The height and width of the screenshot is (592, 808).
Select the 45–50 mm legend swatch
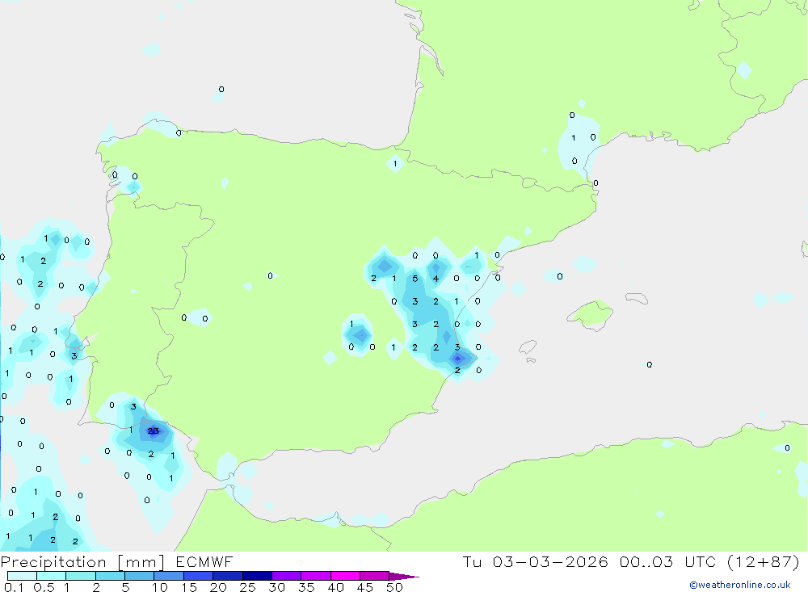(374, 576)
